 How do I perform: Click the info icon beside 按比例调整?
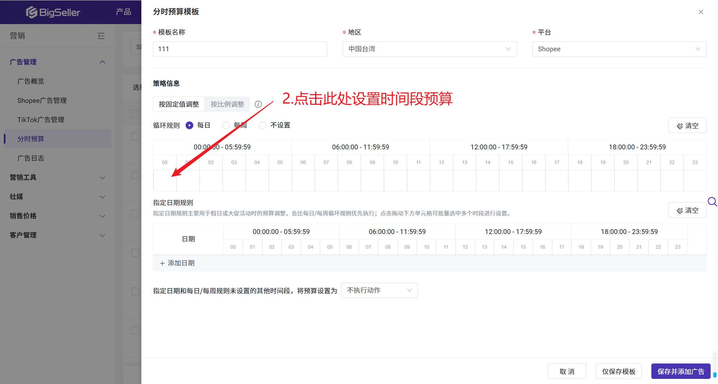[x=258, y=104]
